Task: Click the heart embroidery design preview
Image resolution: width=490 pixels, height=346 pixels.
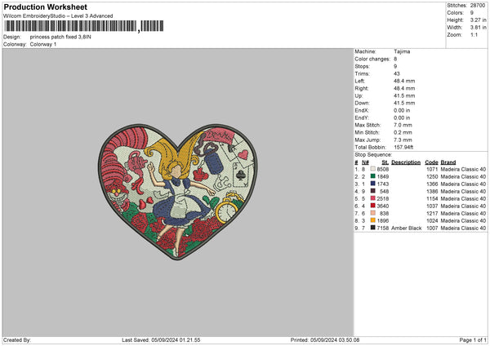Action: (x=178, y=192)
